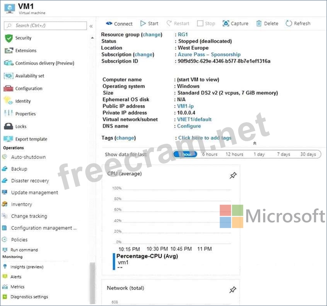This screenshot has height=306, width=327.
Task: Refresh the virtual machine overview
Action: [x=289, y=24]
